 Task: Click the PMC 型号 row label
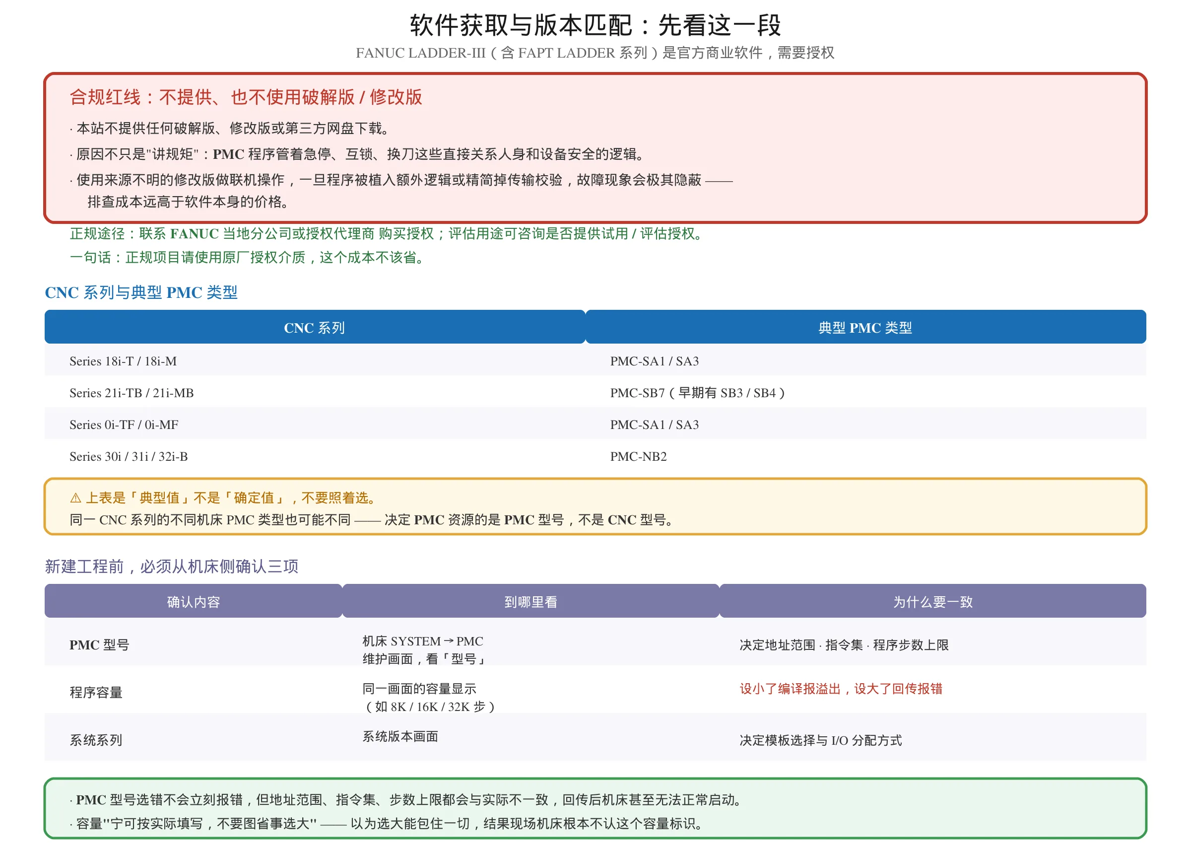[x=99, y=645]
